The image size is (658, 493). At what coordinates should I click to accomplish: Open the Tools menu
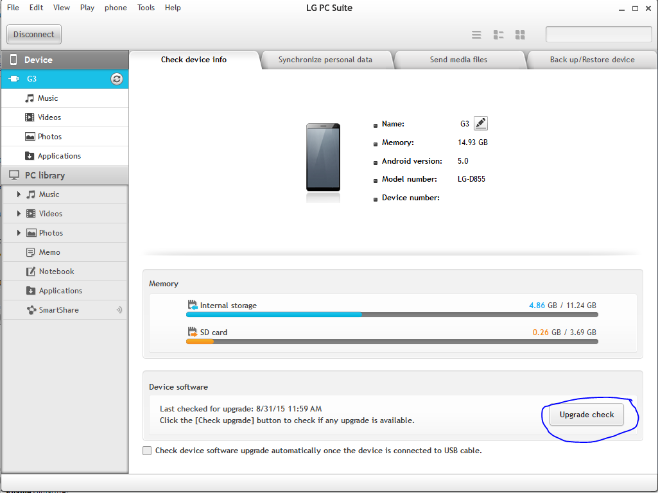[146, 8]
